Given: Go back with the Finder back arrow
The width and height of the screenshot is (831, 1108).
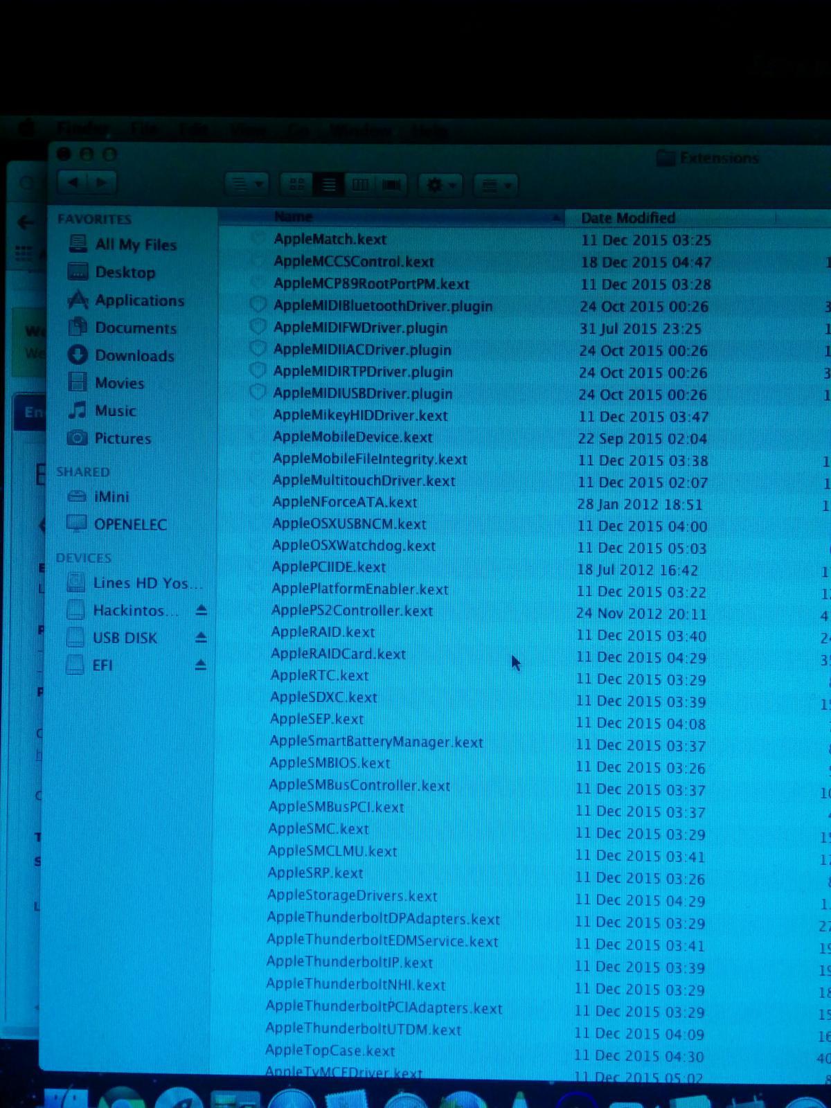Looking at the screenshot, I should 73,183.
